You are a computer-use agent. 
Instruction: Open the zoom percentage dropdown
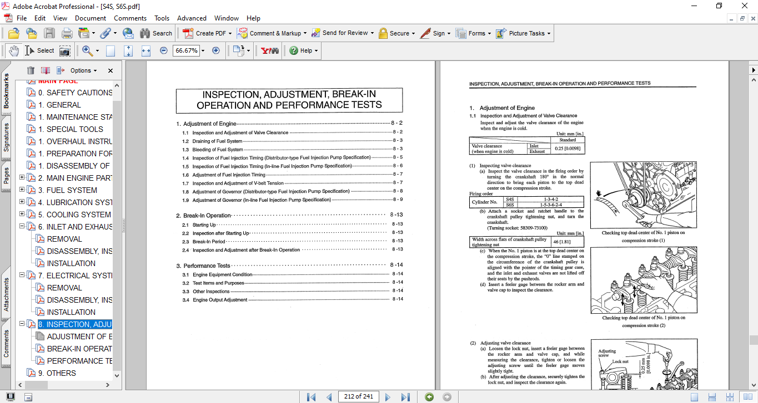(x=203, y=50)
